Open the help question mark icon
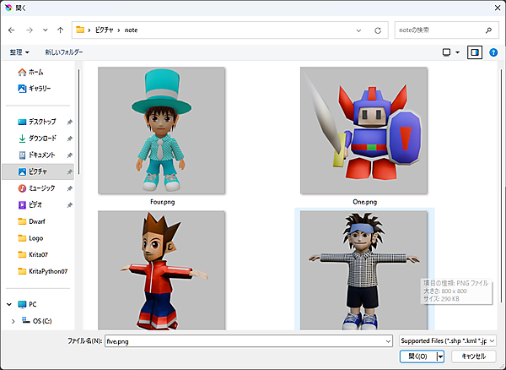 coord(493,52)
